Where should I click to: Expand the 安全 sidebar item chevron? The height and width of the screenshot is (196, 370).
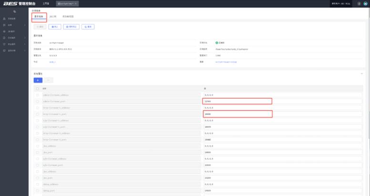[x=25, y=44]
